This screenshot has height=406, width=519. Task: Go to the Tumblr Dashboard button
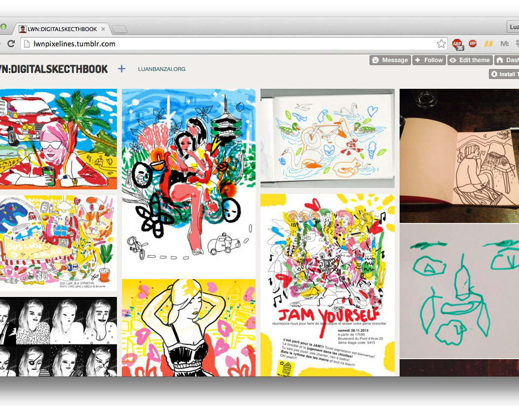click(507, 60)
